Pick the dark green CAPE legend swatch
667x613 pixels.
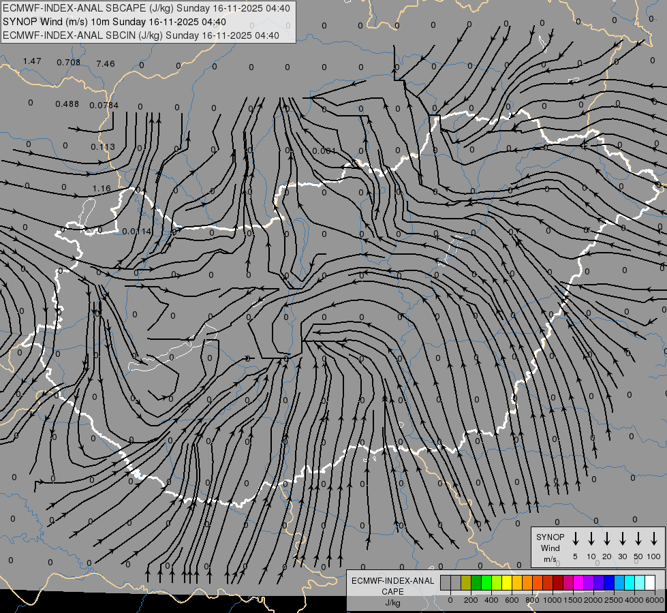[x=476, y=583]
